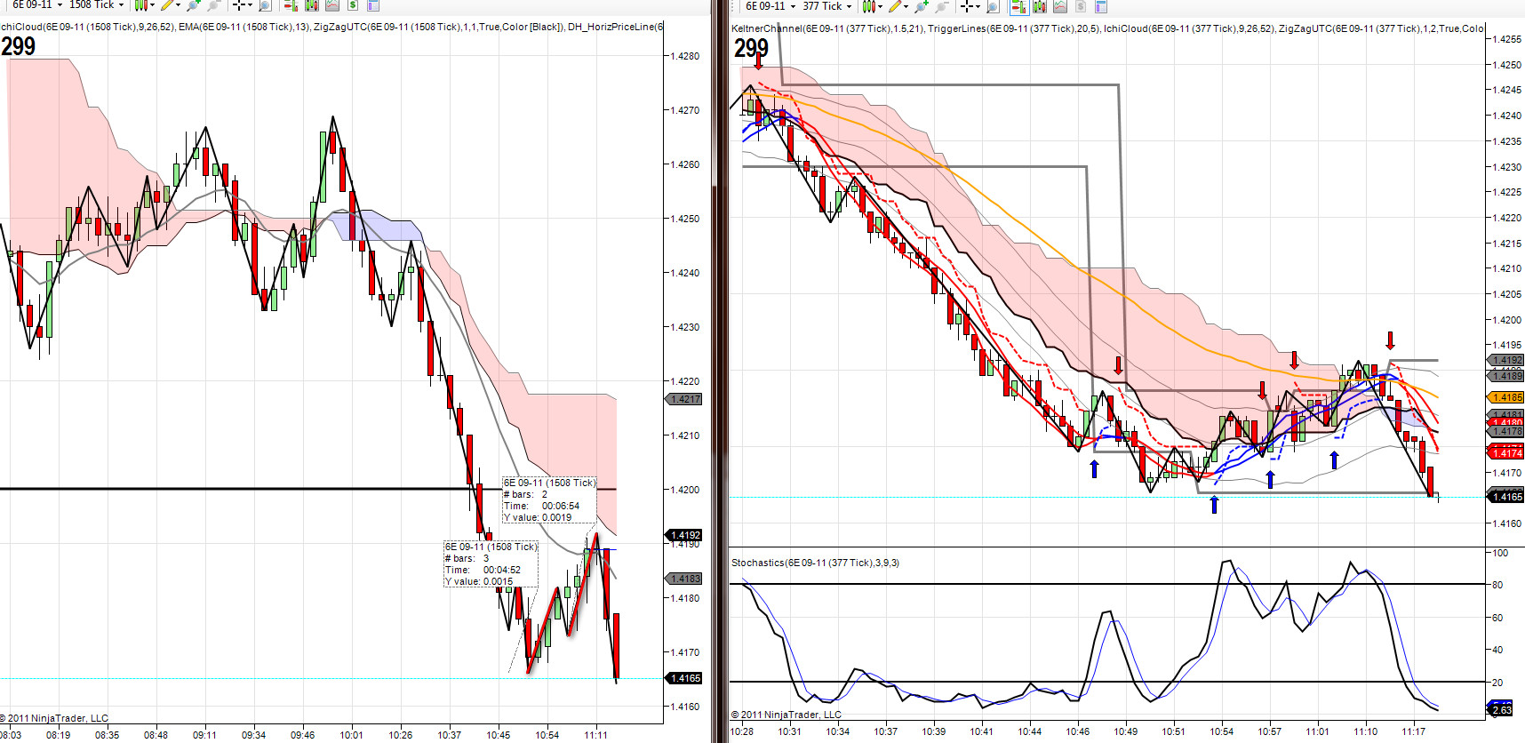Click the orange 1.4185 price marker on the right chart
Viewport: 1525px width, 743px height.
point(1506,397)
